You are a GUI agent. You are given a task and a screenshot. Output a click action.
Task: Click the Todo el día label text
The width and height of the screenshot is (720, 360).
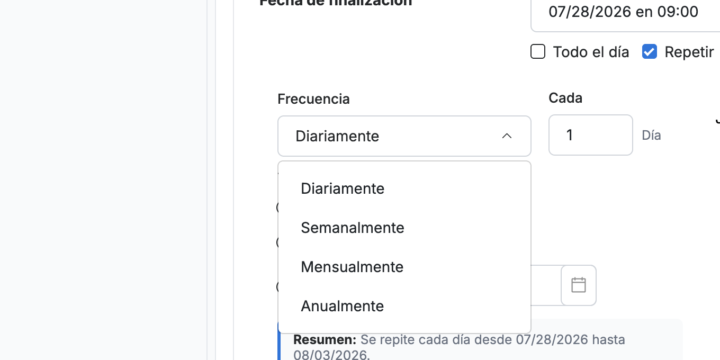point(591,52)
